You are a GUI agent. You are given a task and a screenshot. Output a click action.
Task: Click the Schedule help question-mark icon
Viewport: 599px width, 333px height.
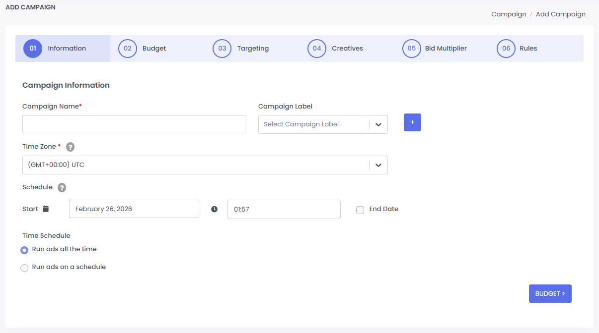pyautogui.click(x=62, y=188)
